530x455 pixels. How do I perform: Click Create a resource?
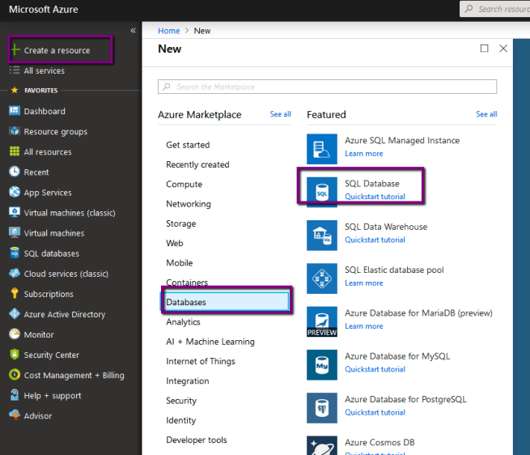coord(57,50)
